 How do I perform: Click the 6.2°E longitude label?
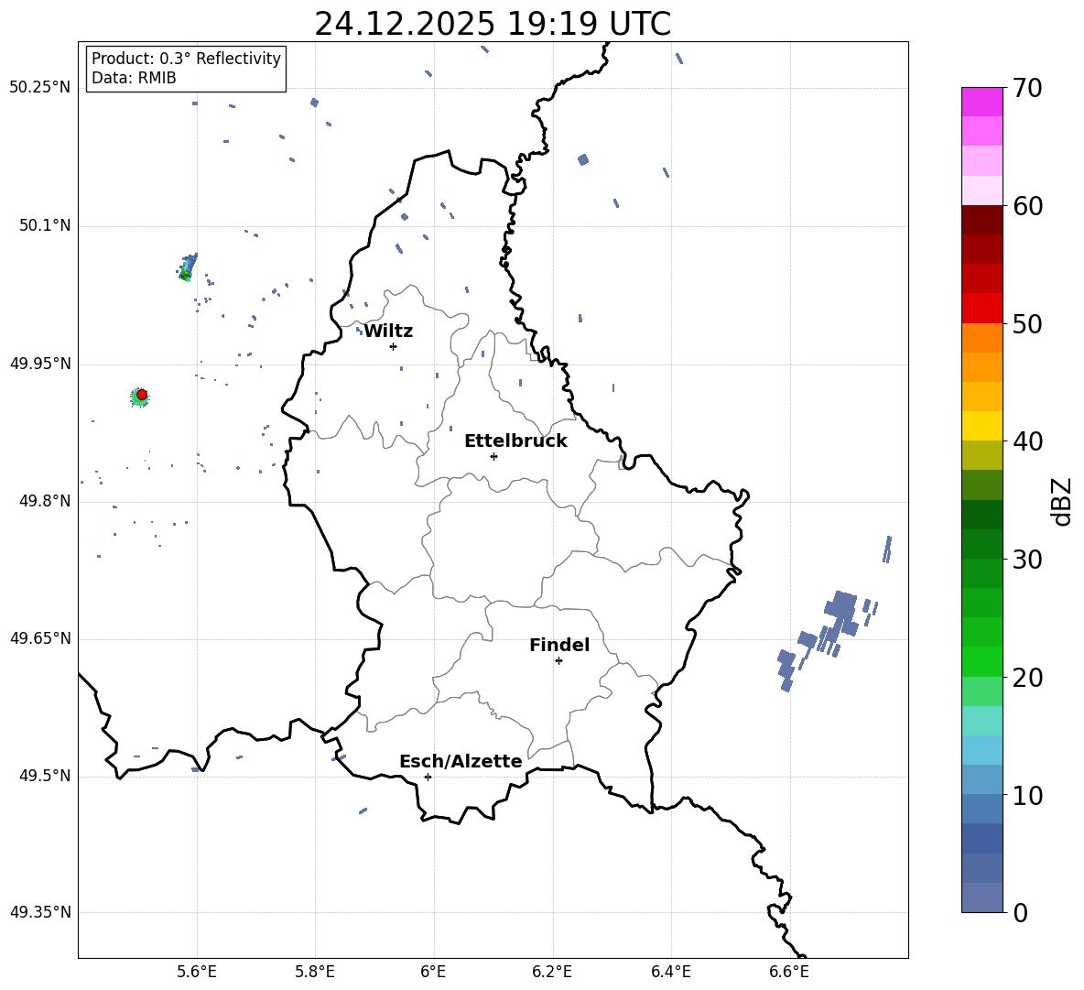point(552,973)
